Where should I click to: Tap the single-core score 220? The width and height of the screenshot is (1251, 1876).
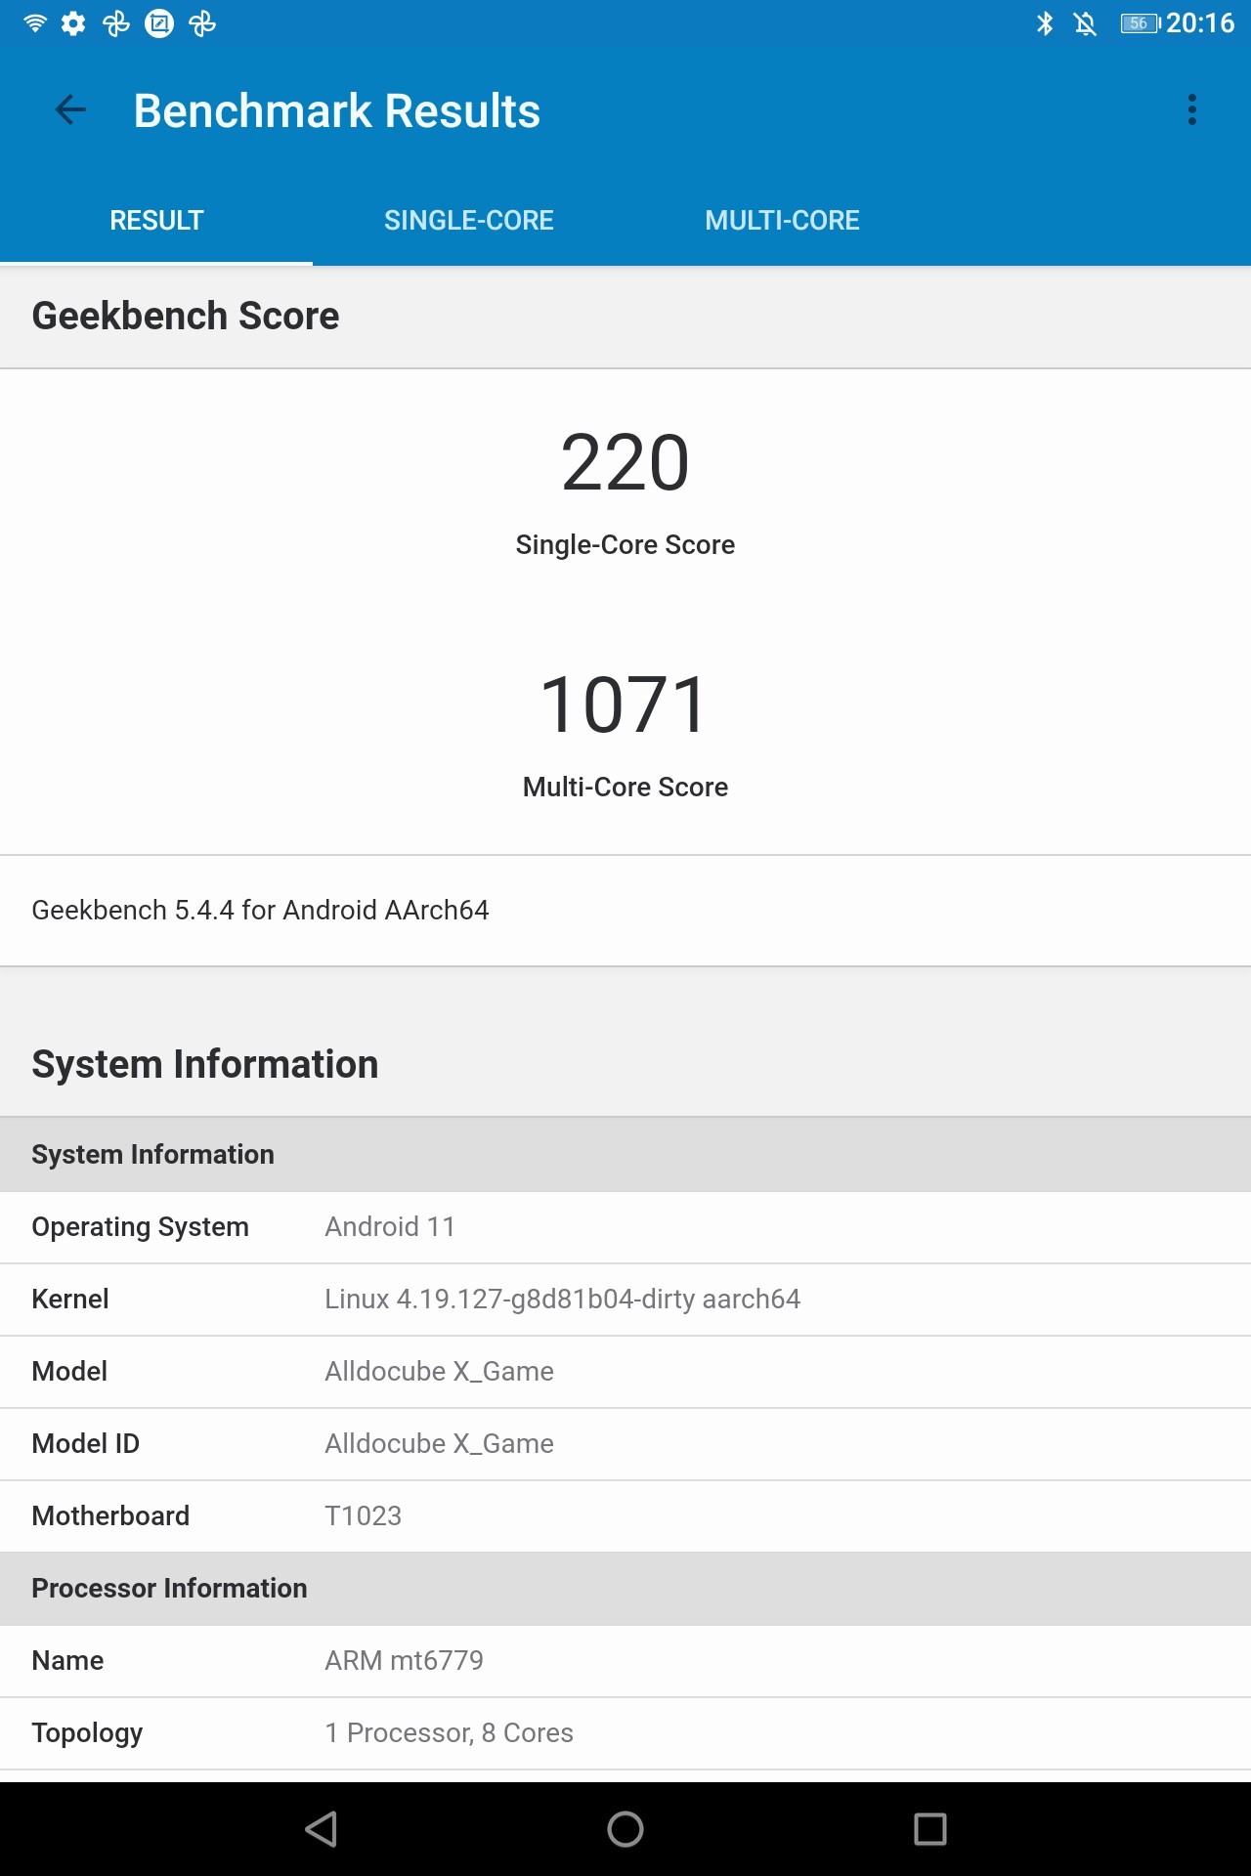click(x=625, y=462)
